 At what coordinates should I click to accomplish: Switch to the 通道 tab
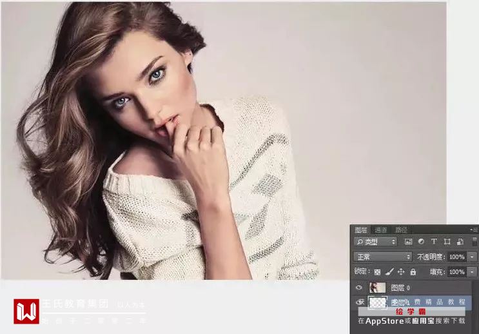381,230
